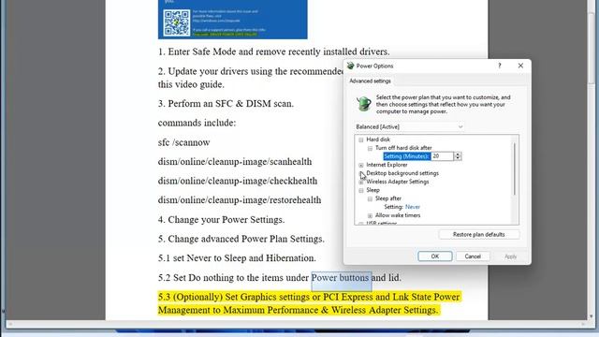This screenshot has height=337, width=599.
Task: Click text "sfc /scannow"
Action: [183, 142]
